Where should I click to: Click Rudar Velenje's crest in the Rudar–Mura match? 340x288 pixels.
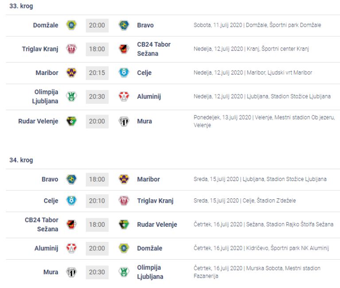pos(71,121)
